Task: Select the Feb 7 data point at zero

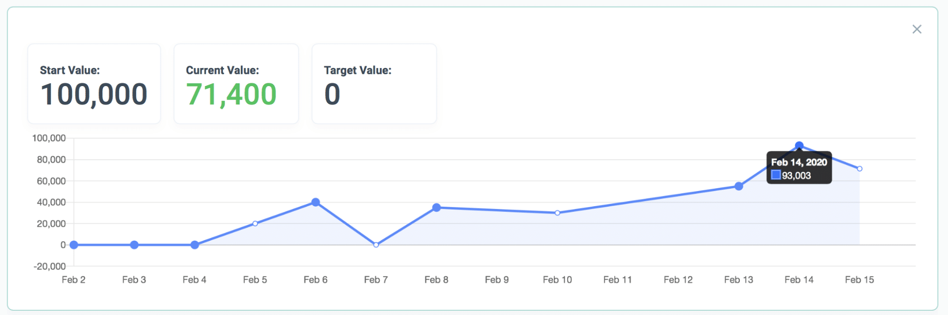Action: pyautogui.click(x=376, y=245)
